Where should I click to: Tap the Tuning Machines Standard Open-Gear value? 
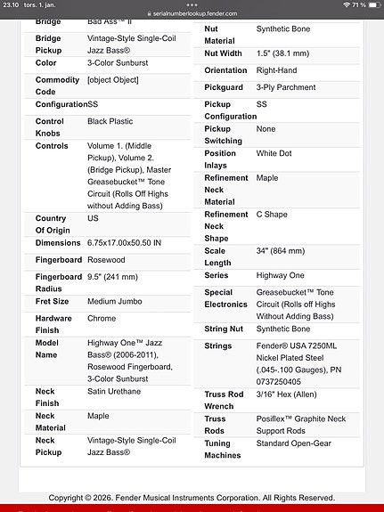tap(293, 443)
